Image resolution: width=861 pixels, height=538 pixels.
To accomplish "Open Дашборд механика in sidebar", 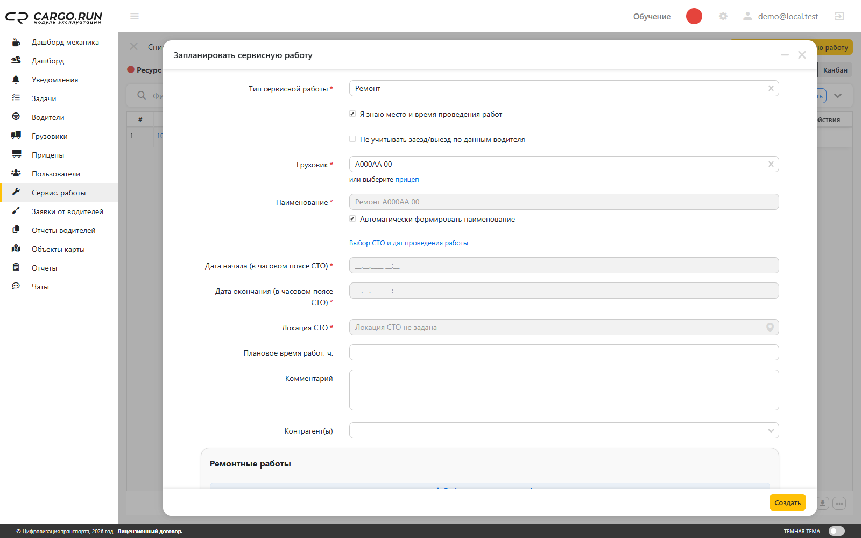I will tap(59, 42).
